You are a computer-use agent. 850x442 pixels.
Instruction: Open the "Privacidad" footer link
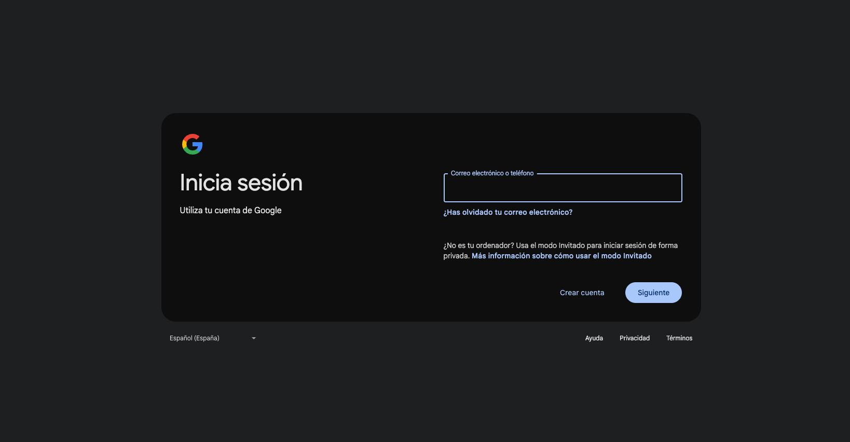pos(634,338)
